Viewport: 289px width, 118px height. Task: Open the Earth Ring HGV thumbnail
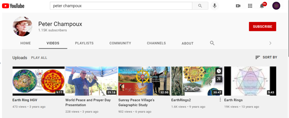pos(38,81)
